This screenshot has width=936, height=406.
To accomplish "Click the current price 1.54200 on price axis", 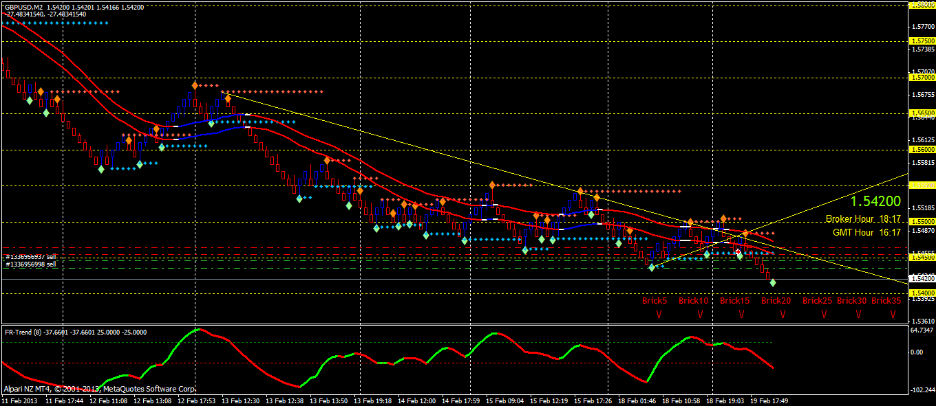I will click(x=922, y=279).
